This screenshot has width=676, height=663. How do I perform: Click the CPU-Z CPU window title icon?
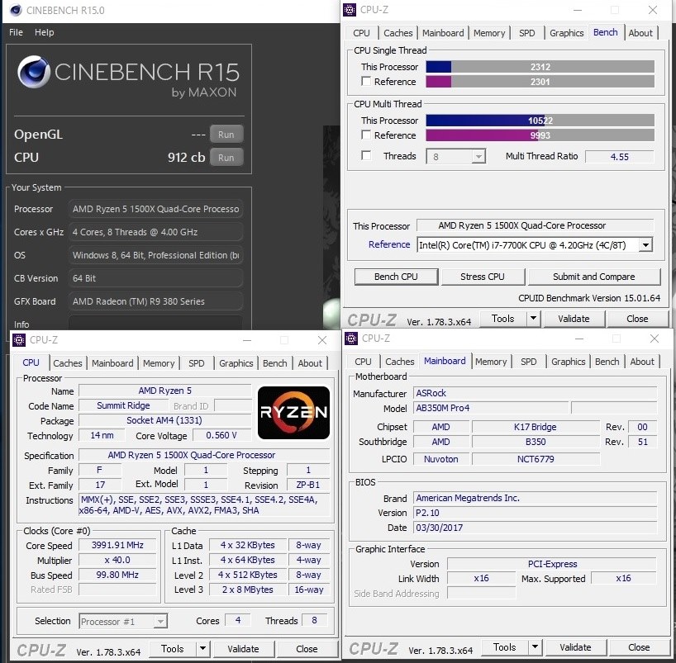pos(19,340)
